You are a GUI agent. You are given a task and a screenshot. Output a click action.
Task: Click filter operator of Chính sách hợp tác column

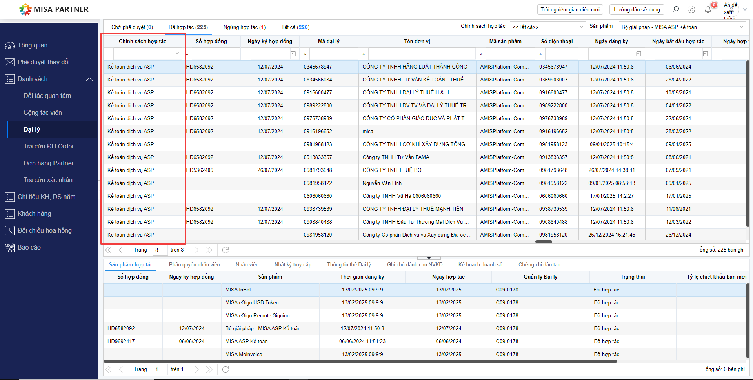[x=109, y=54]
